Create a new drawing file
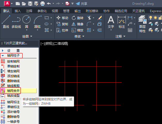This screenshot has width=162, height=124. (x=18, y=4)
